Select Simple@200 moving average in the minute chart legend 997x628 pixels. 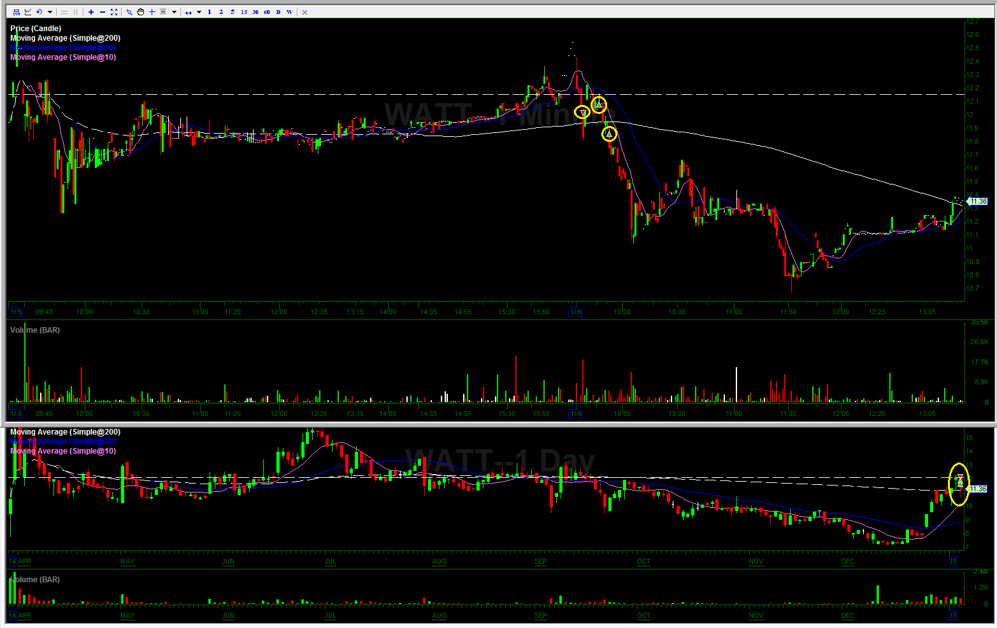point(65,38)
